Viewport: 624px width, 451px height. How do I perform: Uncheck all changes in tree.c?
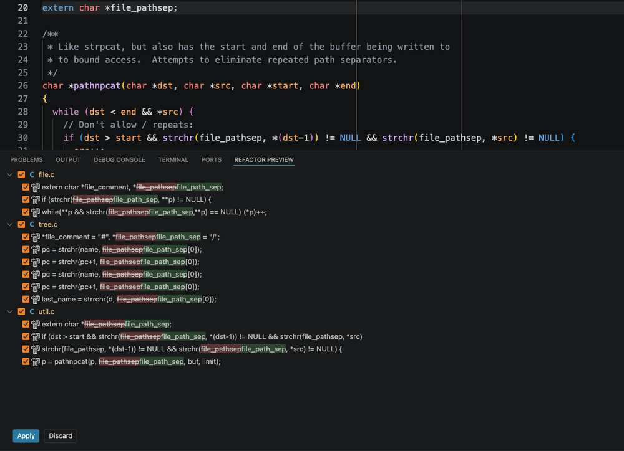click(21, 224)
